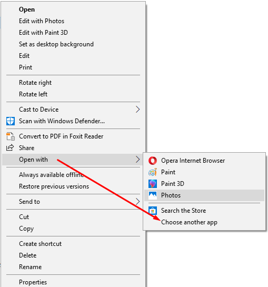Click the Opera browser logo icon

(153, 161)
